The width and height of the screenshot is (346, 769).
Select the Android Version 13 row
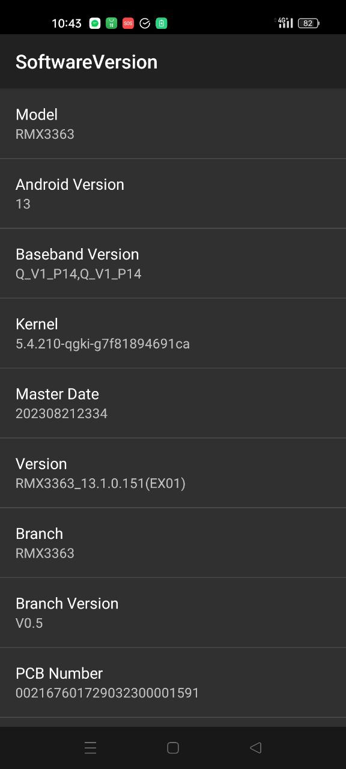click(173, 193)
